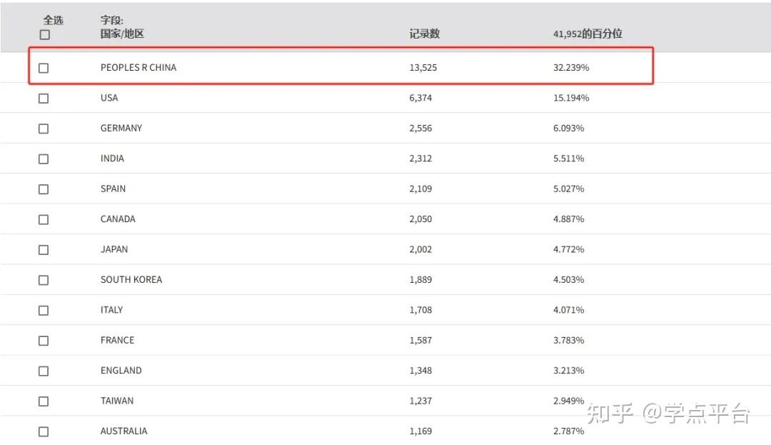Tick the select-all (全选) checkbox
The height and width of the screenshot is (445, 771).
(44, 34)
